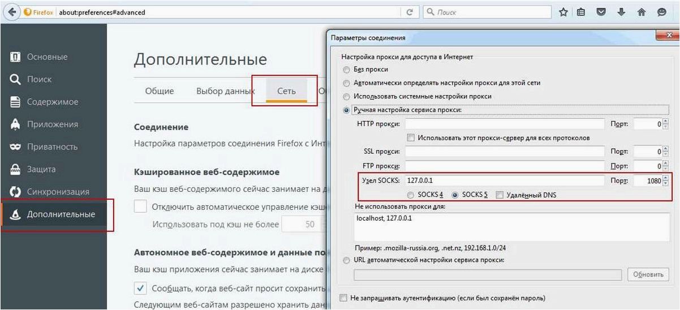Check Не запрашивать аутентификацию checkbox

(x=343, y=298)
